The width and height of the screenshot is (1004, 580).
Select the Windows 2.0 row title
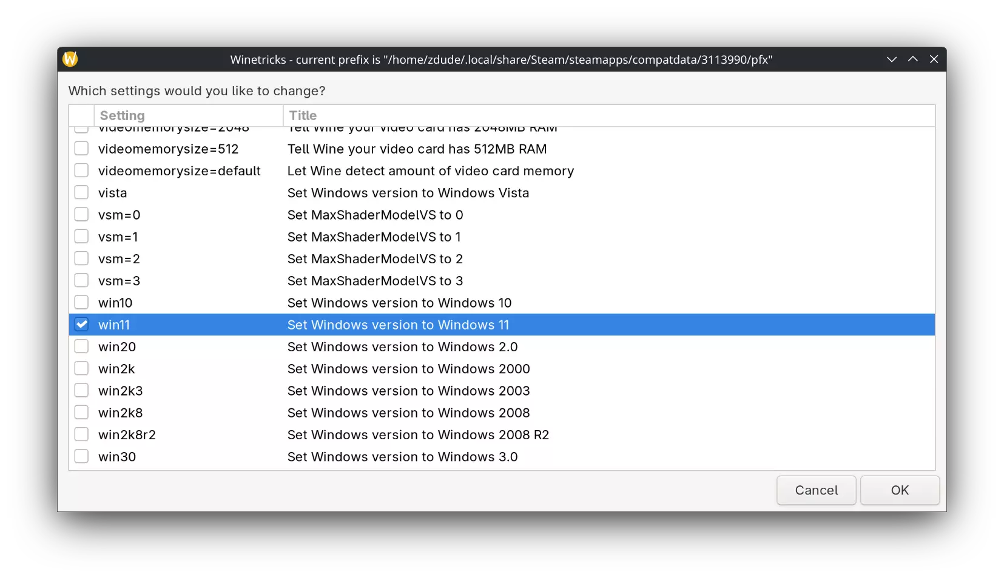[402, 347]
